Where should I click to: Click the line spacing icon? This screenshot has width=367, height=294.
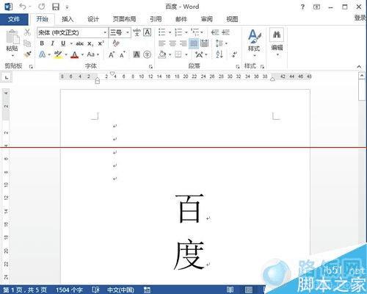click(x=219, y=43)
